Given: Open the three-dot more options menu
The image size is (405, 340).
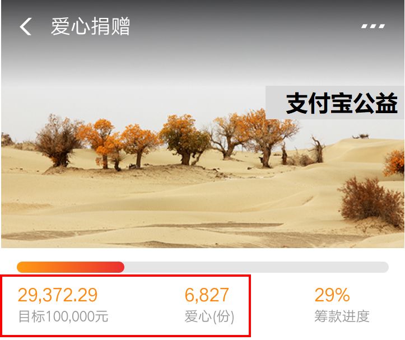Looking at the screenshot, I should tap(373, 26).
